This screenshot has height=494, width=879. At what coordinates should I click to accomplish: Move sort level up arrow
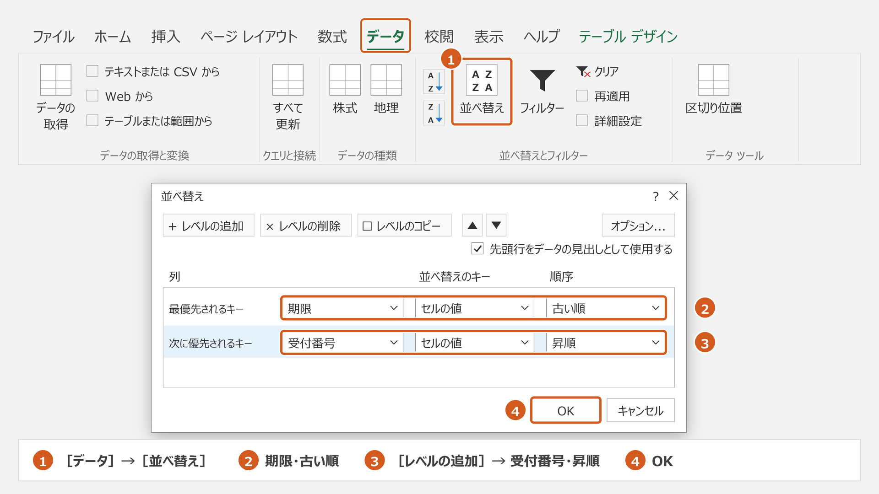click(x=472, y=226)
